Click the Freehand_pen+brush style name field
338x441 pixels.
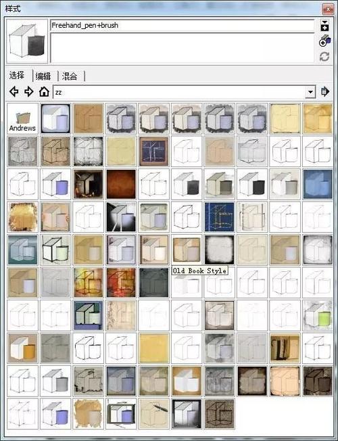tap(183, 26)
